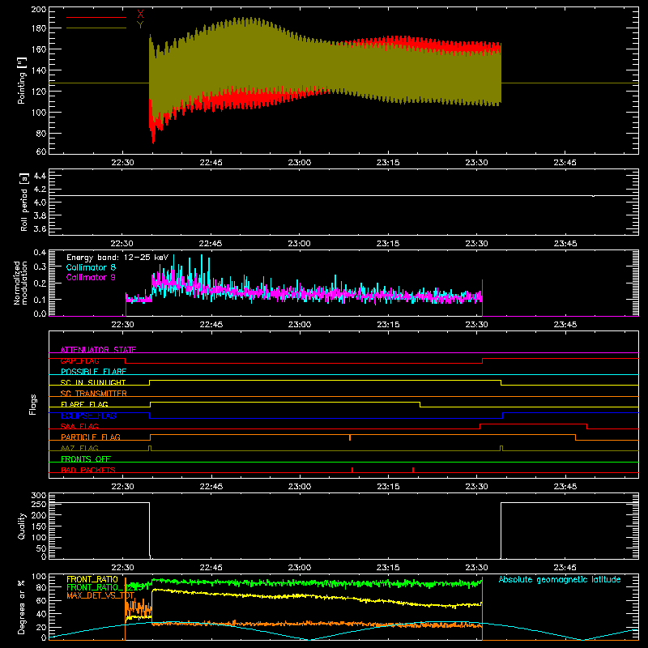Click the '3.6' tick on Roll period axis
648x648 pixels.
pos(40,228)
